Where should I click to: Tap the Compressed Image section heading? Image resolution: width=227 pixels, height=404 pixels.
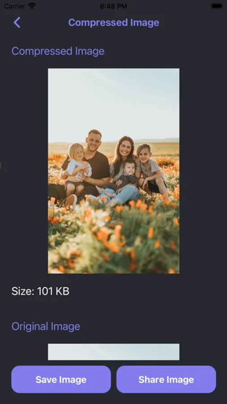click(x=58, y=51)
